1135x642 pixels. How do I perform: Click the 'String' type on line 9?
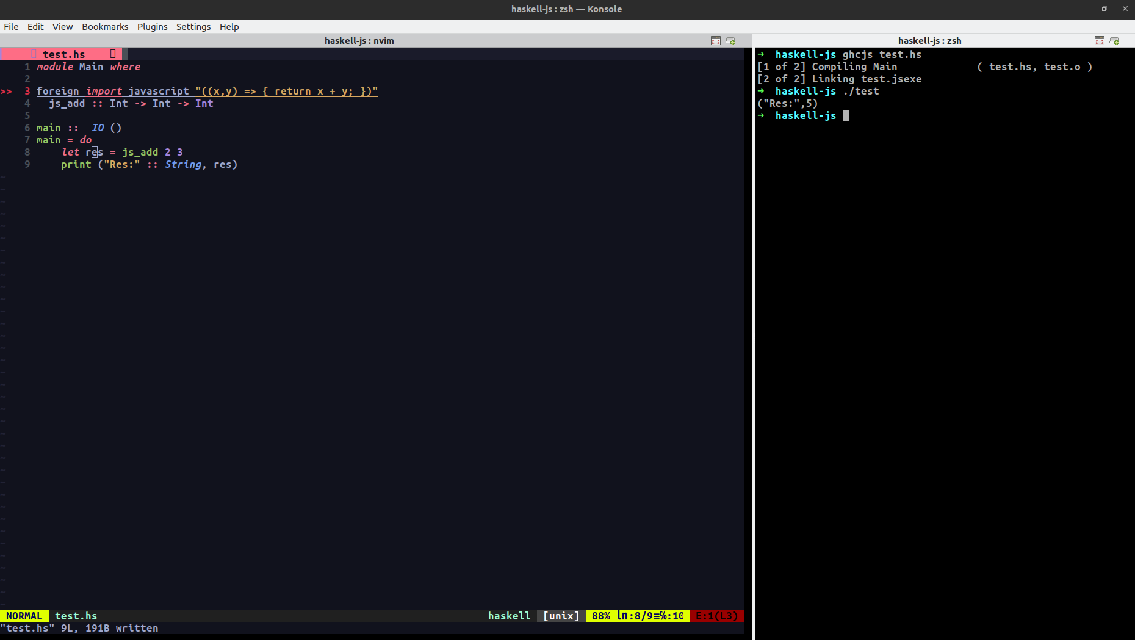[183, 164]
